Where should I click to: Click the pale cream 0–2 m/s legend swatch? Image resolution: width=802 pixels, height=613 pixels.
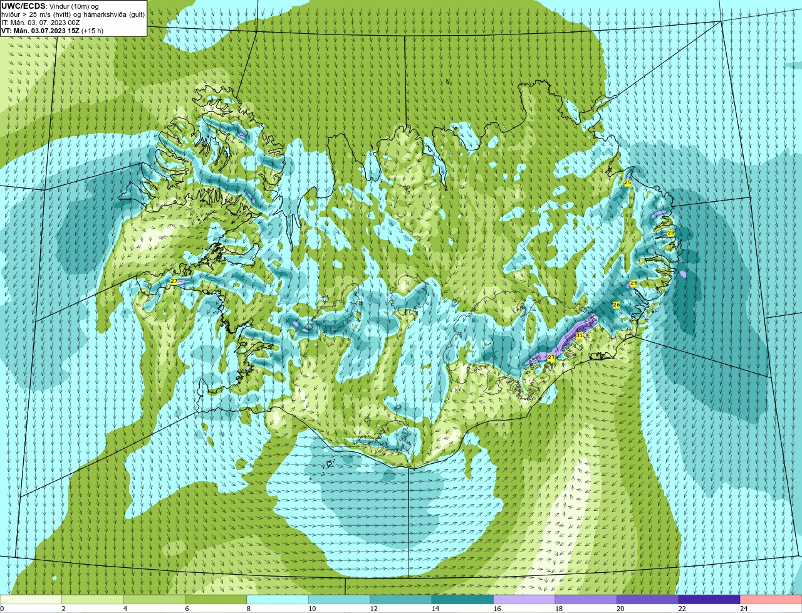[31, 599]
